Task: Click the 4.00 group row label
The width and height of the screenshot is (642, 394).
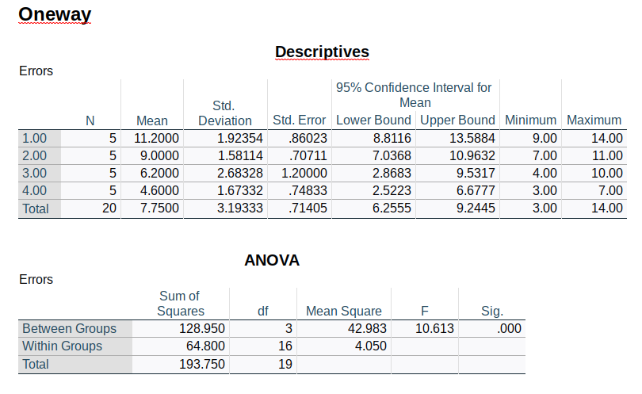Action: point(35,190)
